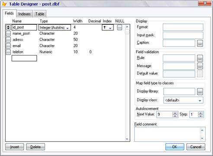213x156 pixels.
Task: Click the Insert button
Action: [15, 147]
